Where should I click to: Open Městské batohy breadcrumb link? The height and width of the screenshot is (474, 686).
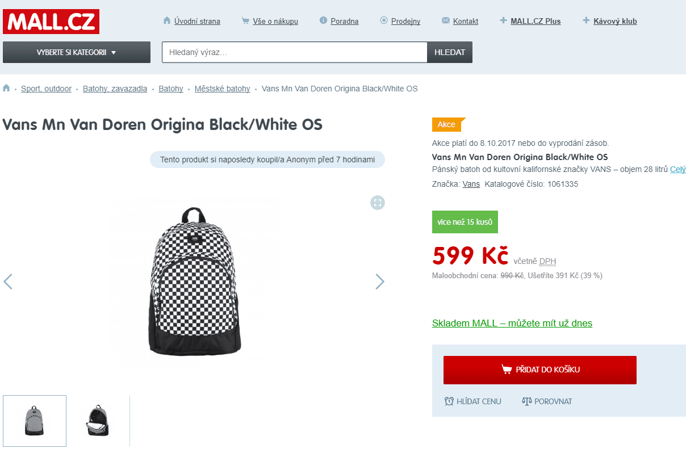click(222, 89)
